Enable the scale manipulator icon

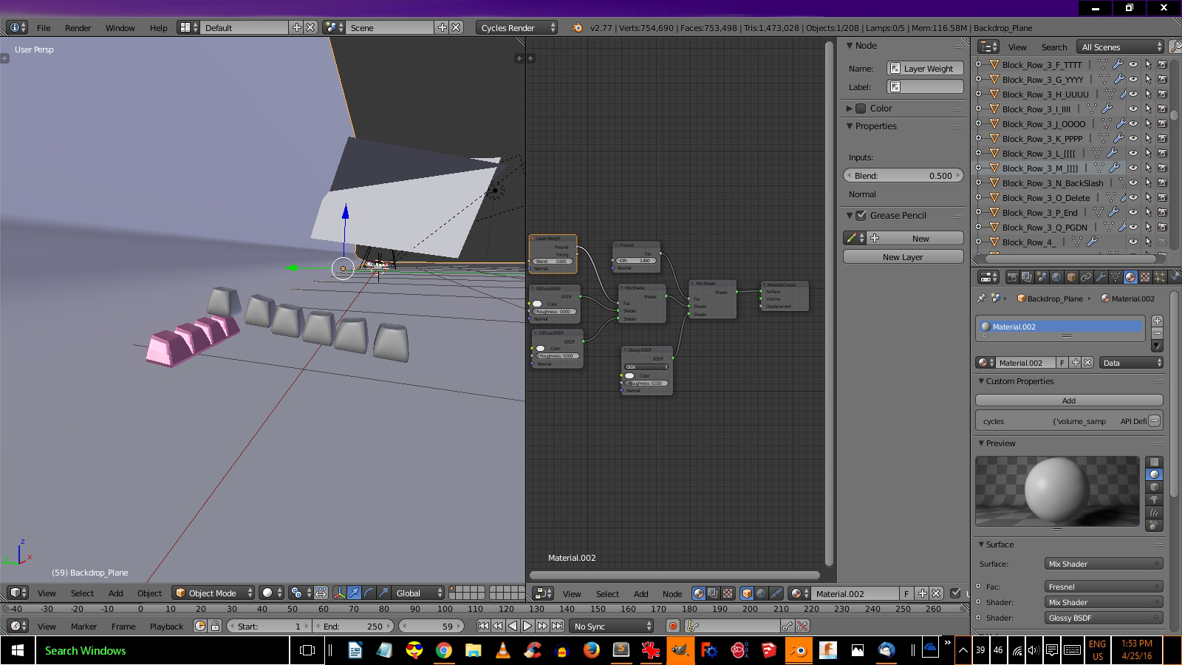click(x=383, y=593)
